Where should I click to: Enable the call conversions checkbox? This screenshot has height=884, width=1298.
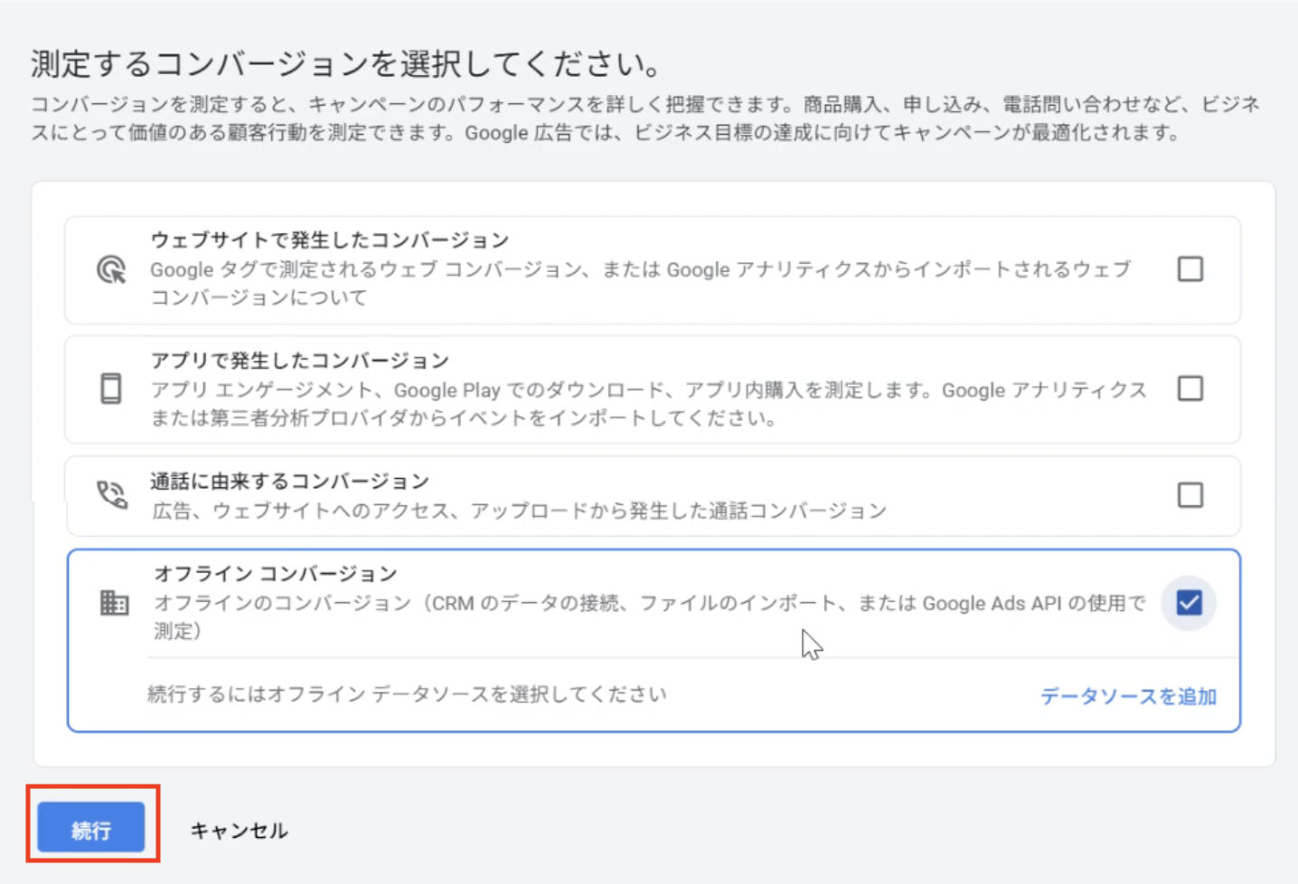coord(1190,495)
